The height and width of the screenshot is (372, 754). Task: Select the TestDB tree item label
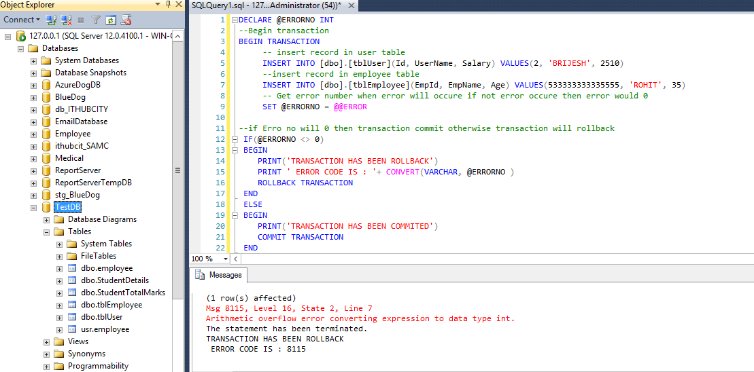[x=68, y=207]
